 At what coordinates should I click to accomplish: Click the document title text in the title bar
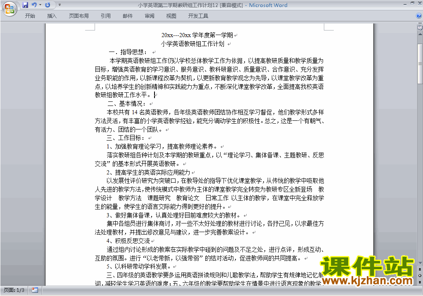212,5
